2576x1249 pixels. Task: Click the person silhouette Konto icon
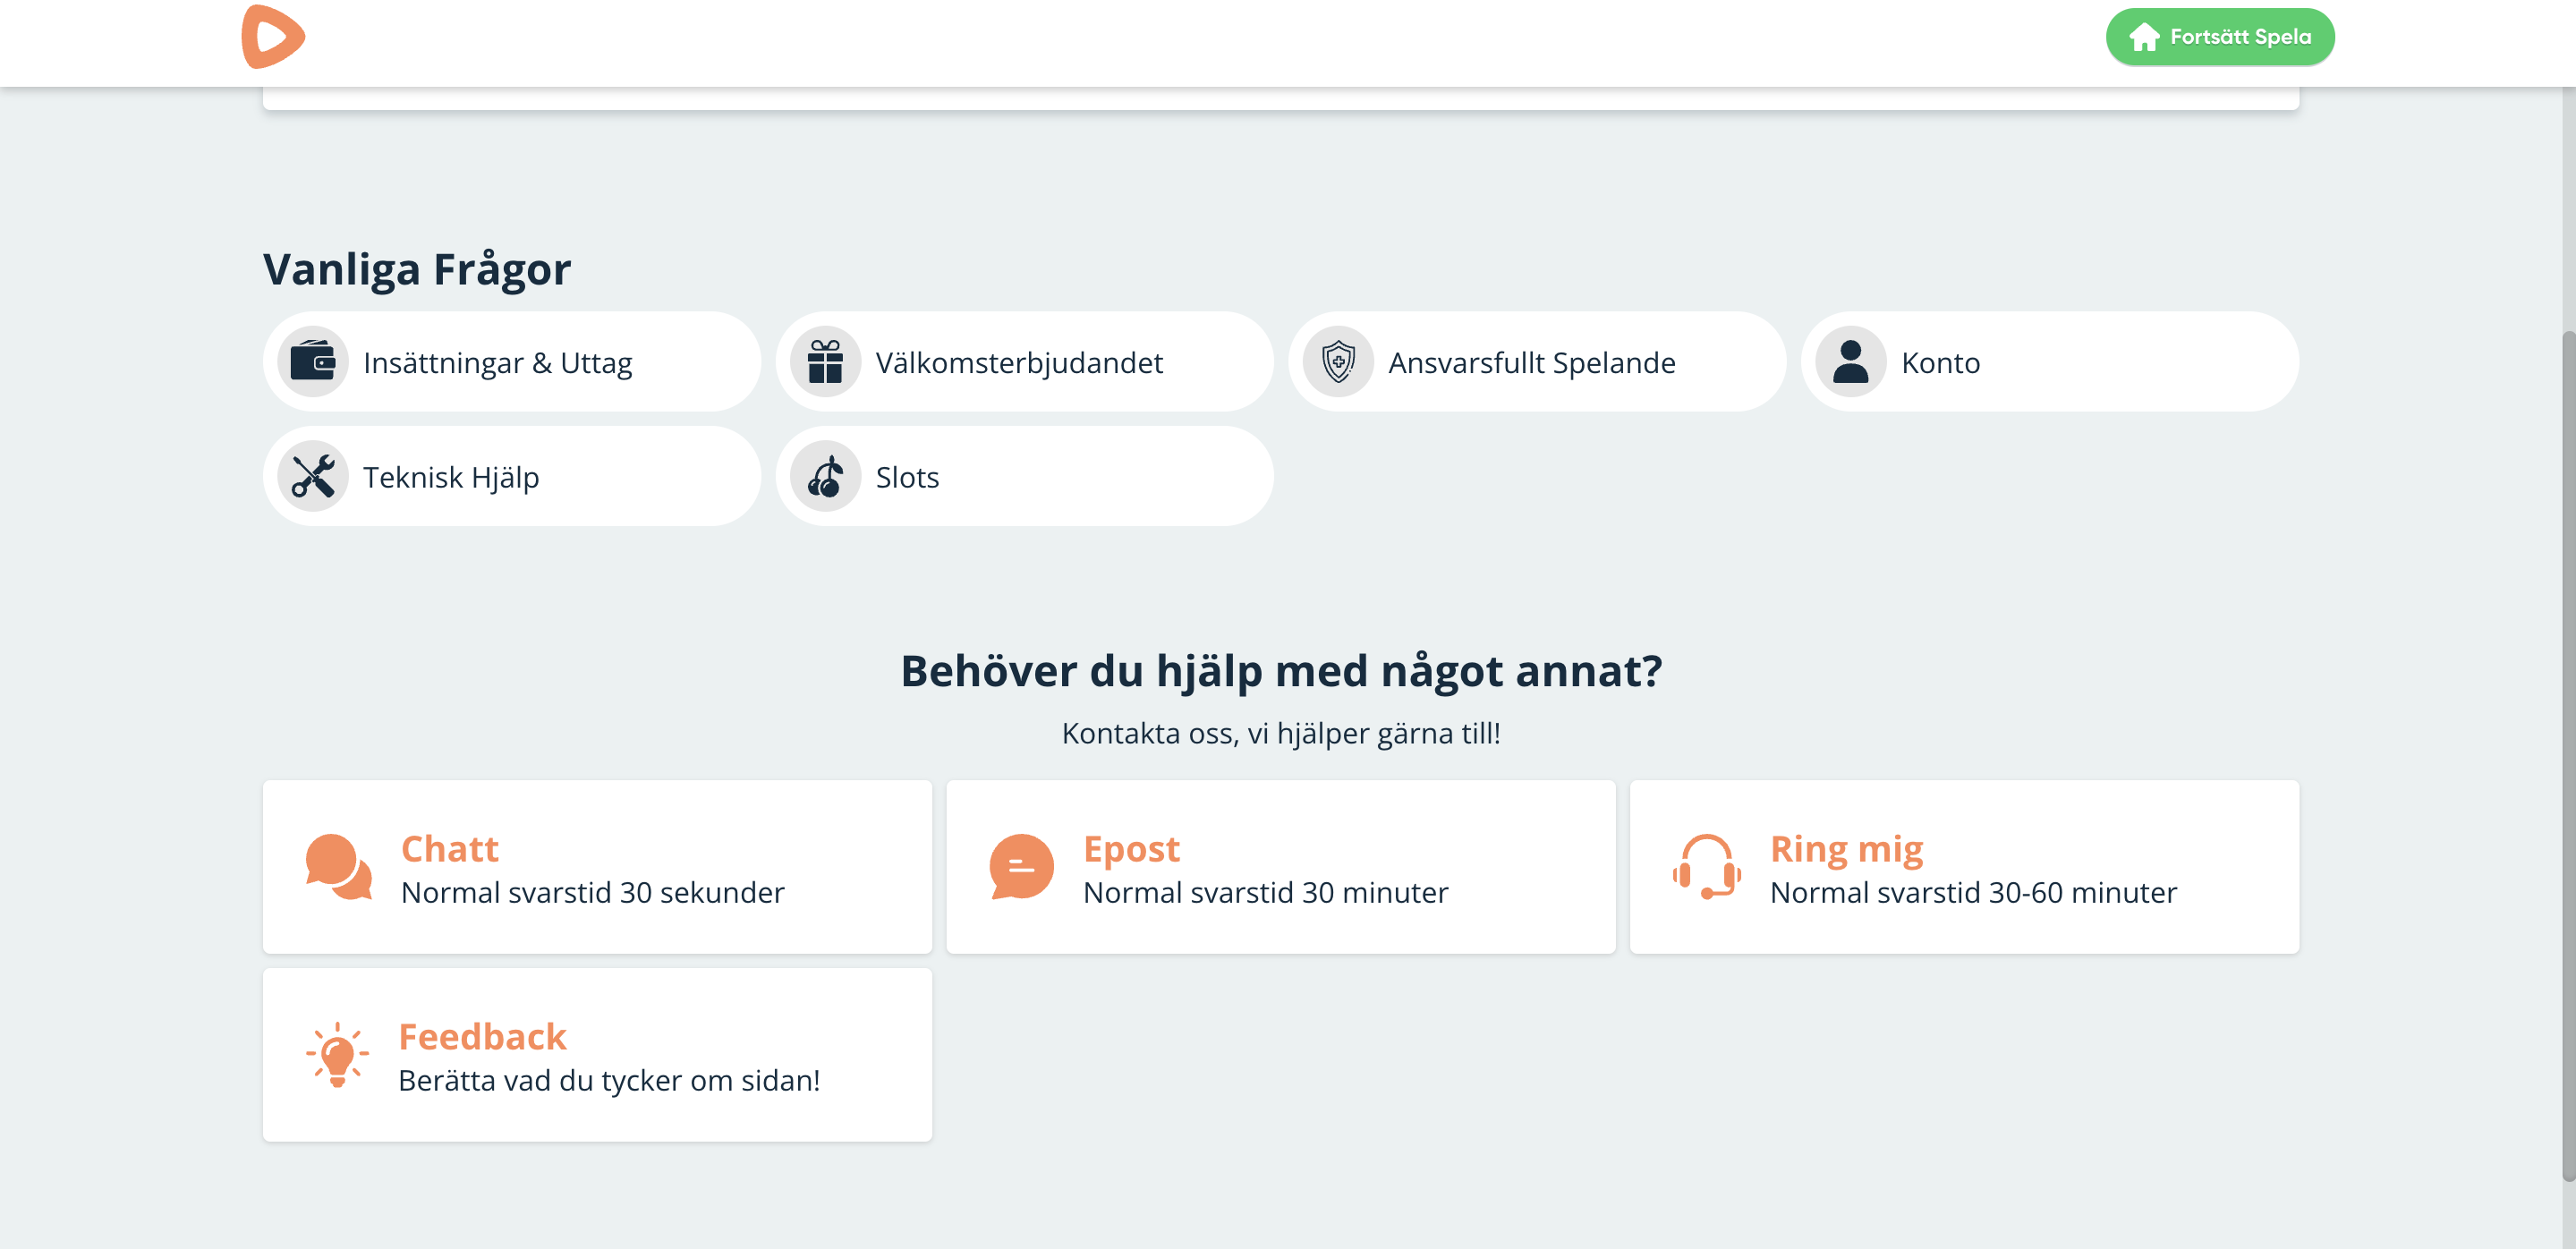pos(1850,362)
